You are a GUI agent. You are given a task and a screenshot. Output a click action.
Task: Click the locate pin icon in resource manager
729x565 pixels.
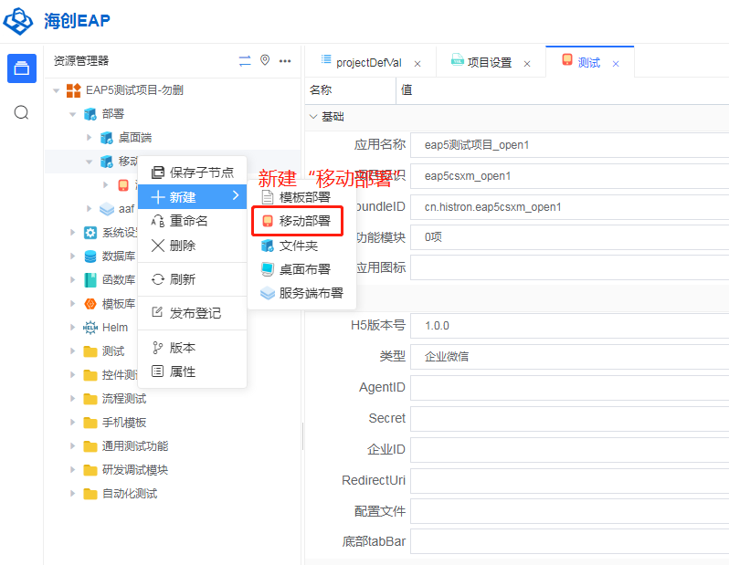tap(265, 60)
